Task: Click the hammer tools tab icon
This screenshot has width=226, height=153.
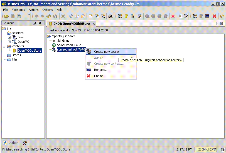Action: 25,143
